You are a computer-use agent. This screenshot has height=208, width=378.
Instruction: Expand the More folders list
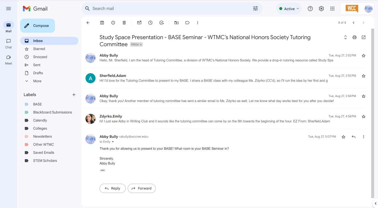point(37,81)
